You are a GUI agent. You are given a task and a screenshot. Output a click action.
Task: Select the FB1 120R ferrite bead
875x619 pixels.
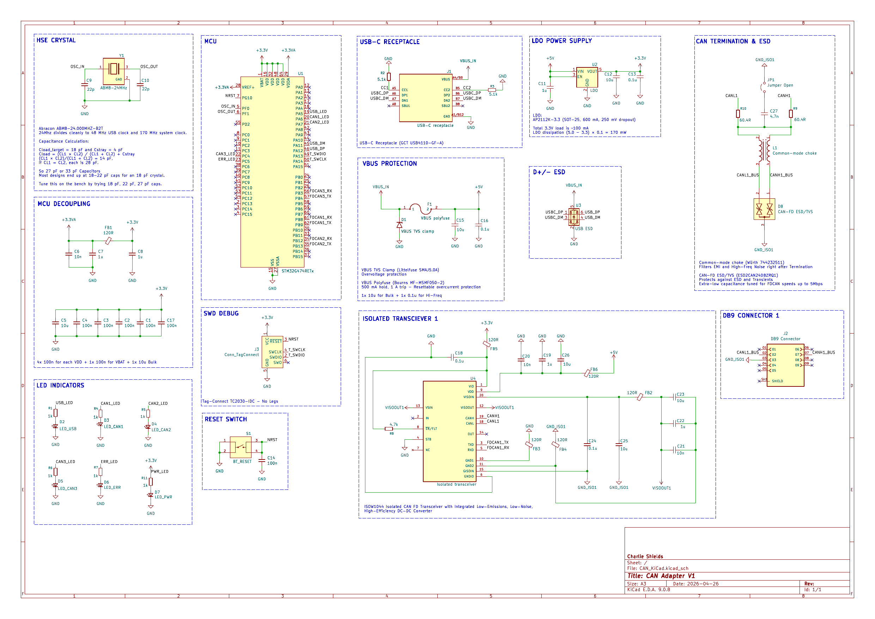[x=108, y=241]
